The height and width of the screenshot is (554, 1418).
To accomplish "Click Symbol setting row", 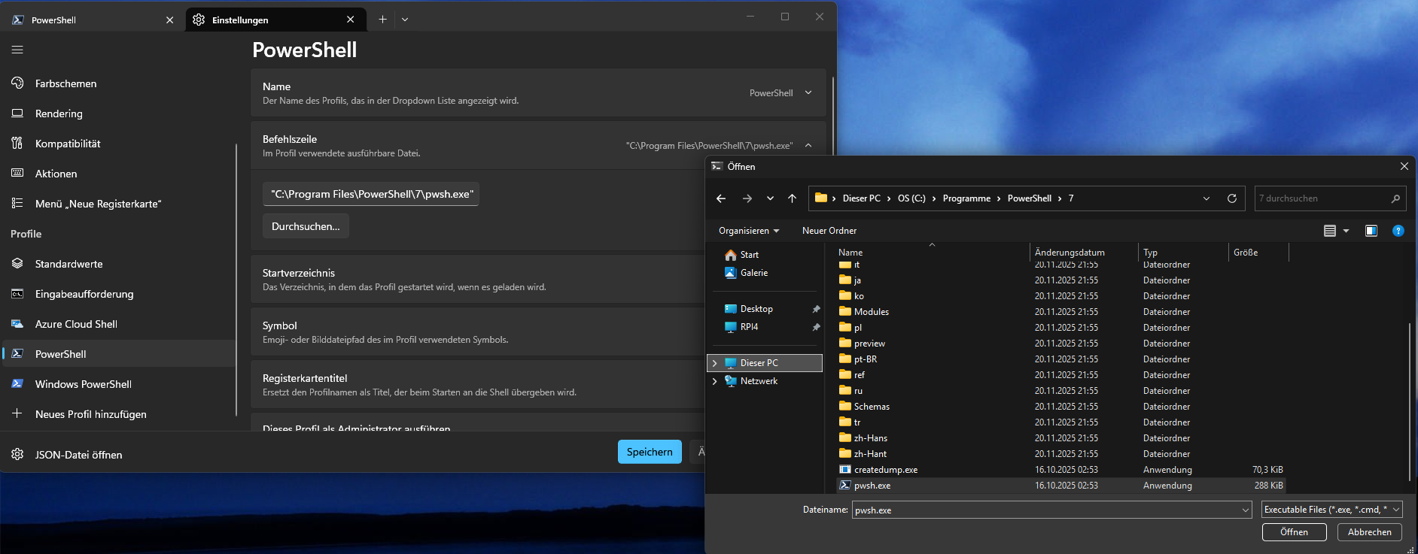I will point(478,332).
